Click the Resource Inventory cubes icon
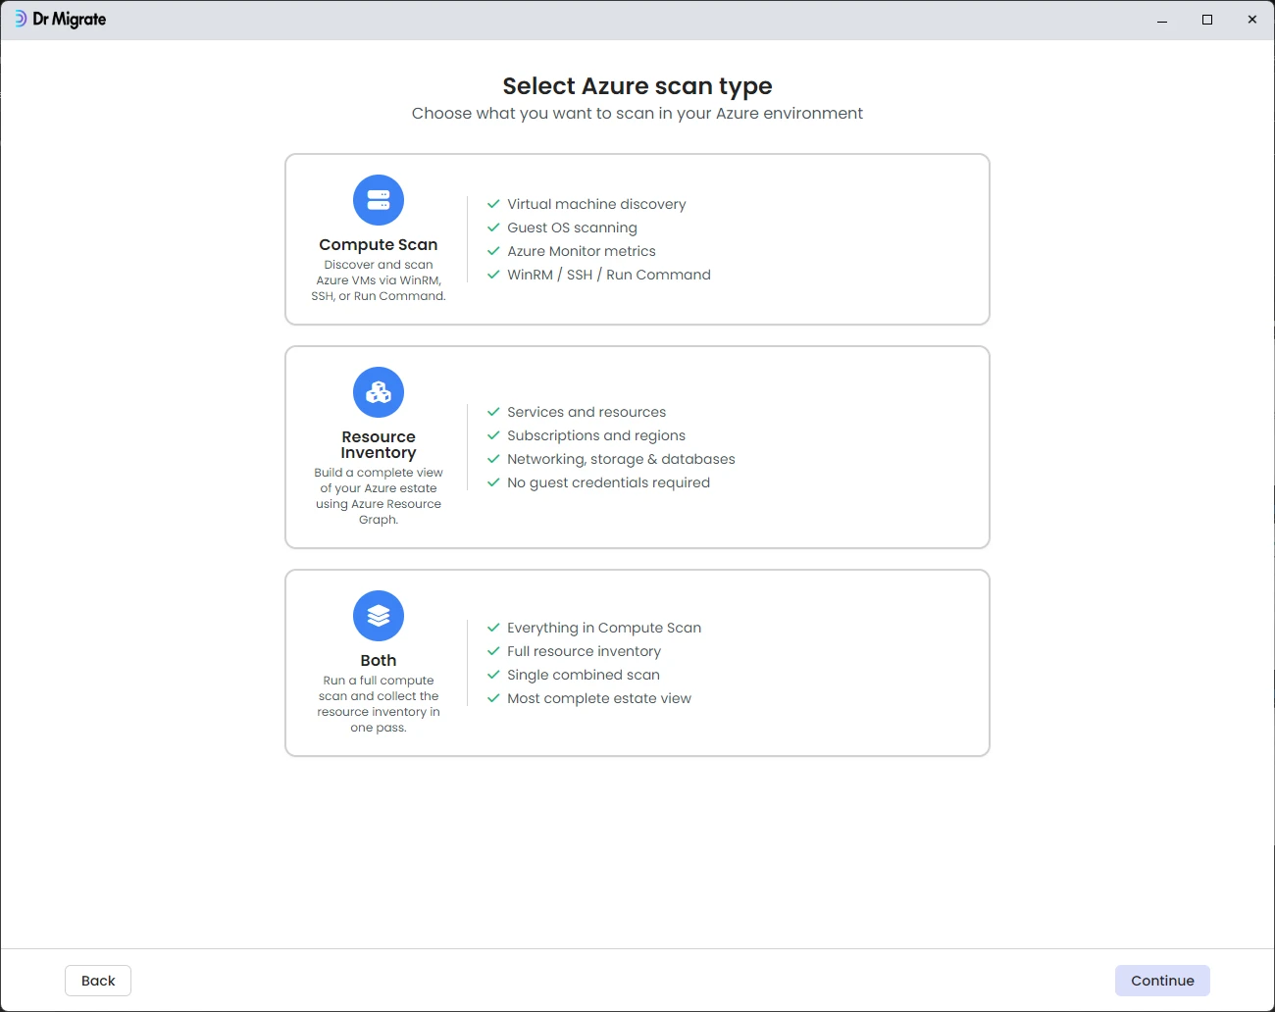 pos(379,392)
